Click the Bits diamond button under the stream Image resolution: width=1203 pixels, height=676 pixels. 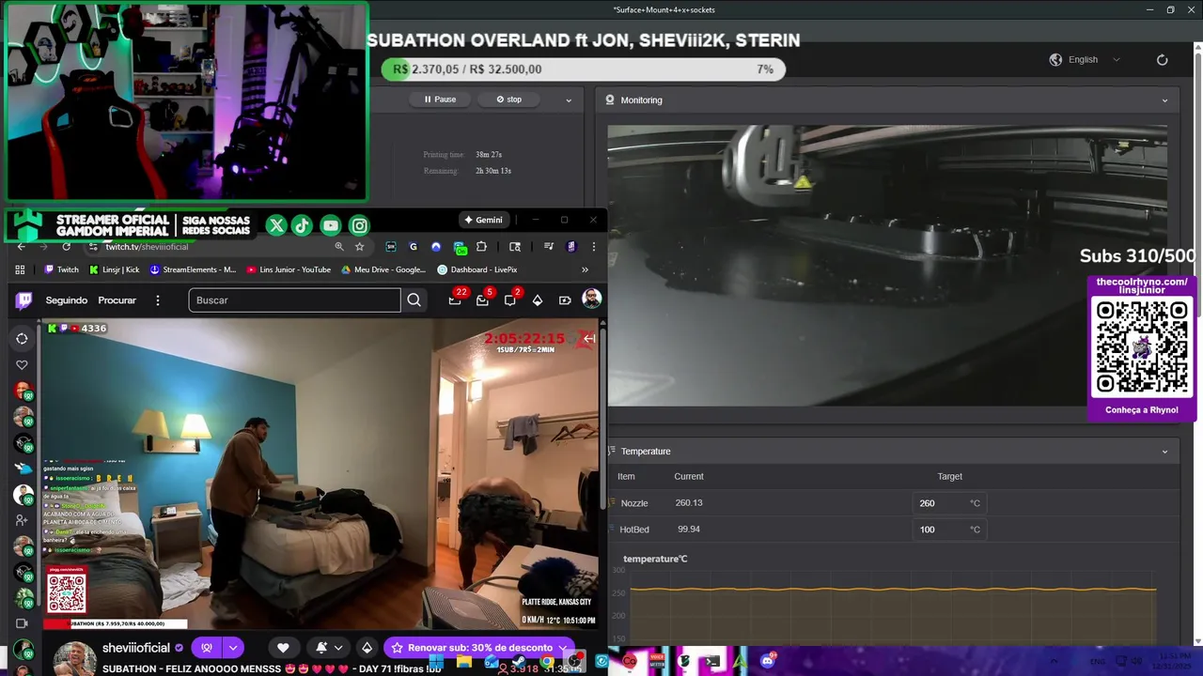pyautogui.click(x=367, y=648)
